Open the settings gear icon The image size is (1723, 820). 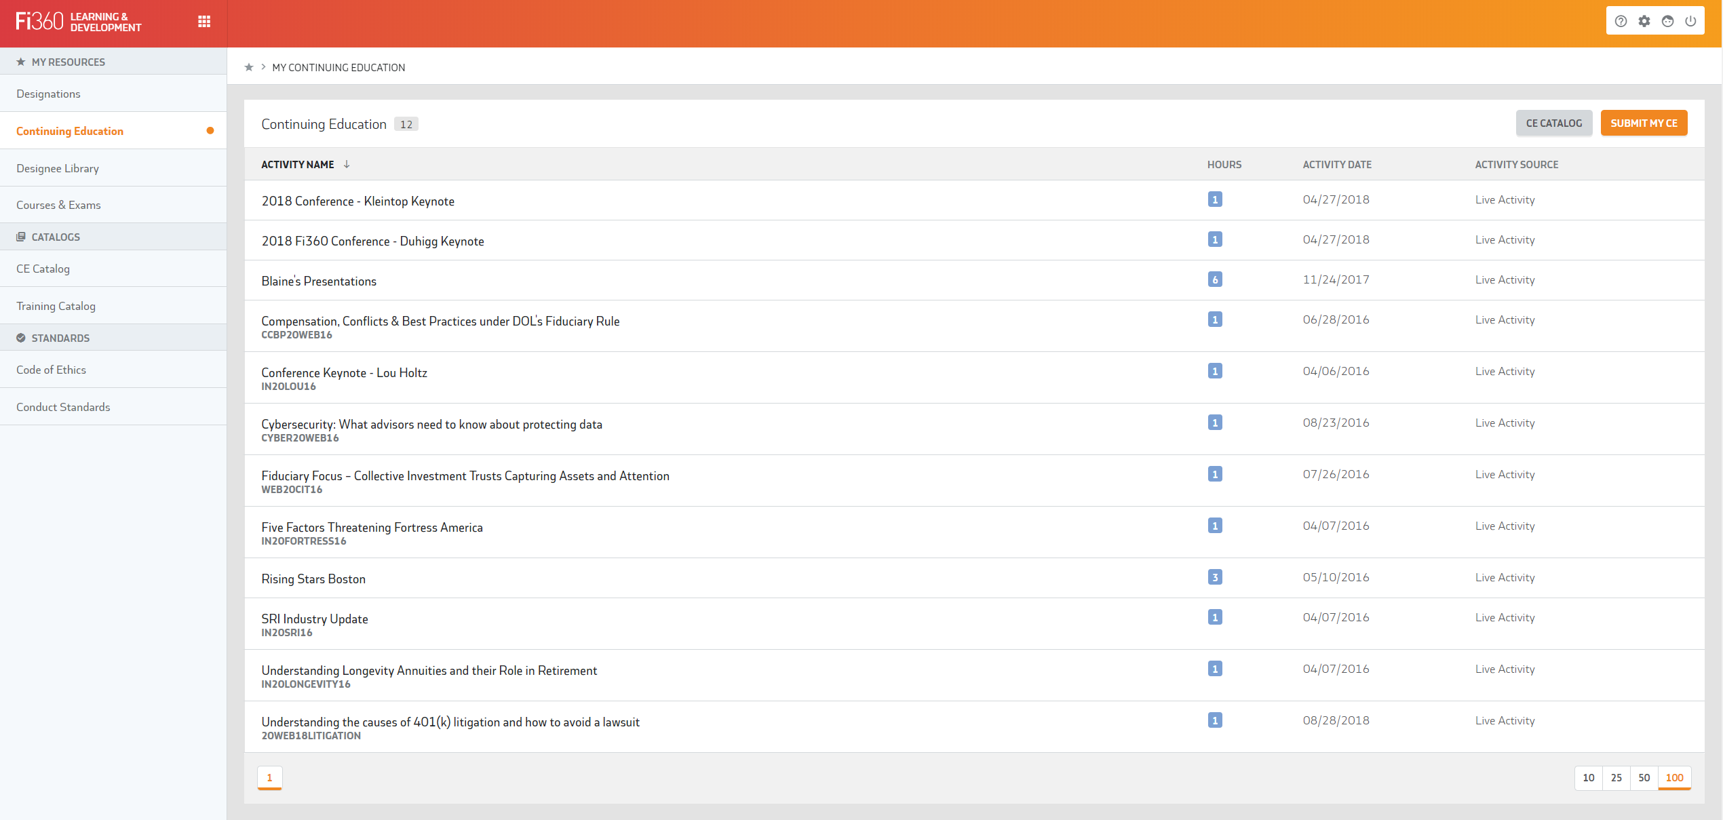[x=1644, y=21]
